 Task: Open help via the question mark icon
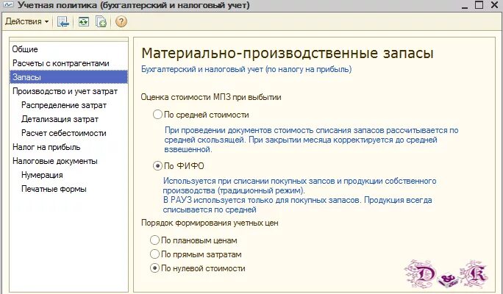121,22
